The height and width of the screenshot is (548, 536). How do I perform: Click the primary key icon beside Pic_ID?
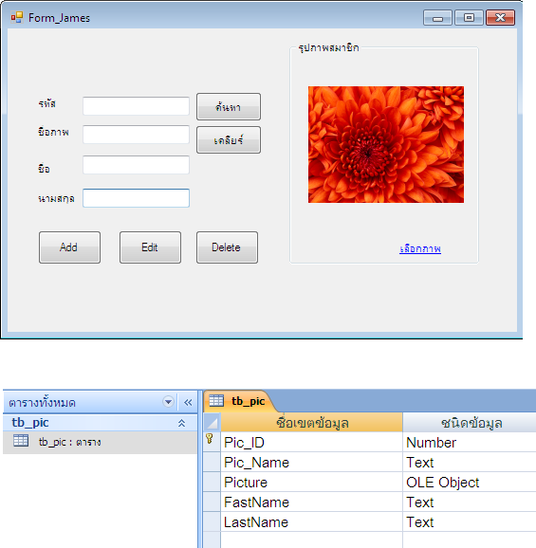210,439
